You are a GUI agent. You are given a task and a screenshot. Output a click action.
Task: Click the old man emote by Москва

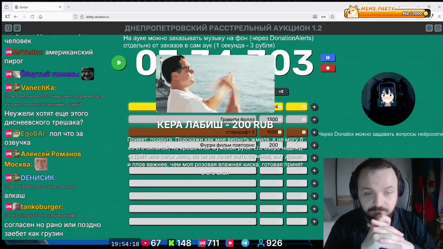(40, 164)
